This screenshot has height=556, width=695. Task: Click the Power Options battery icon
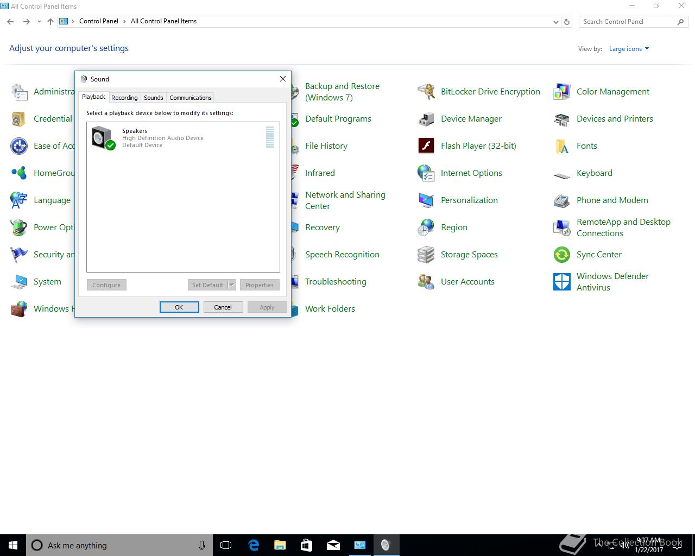coord(19,228)
